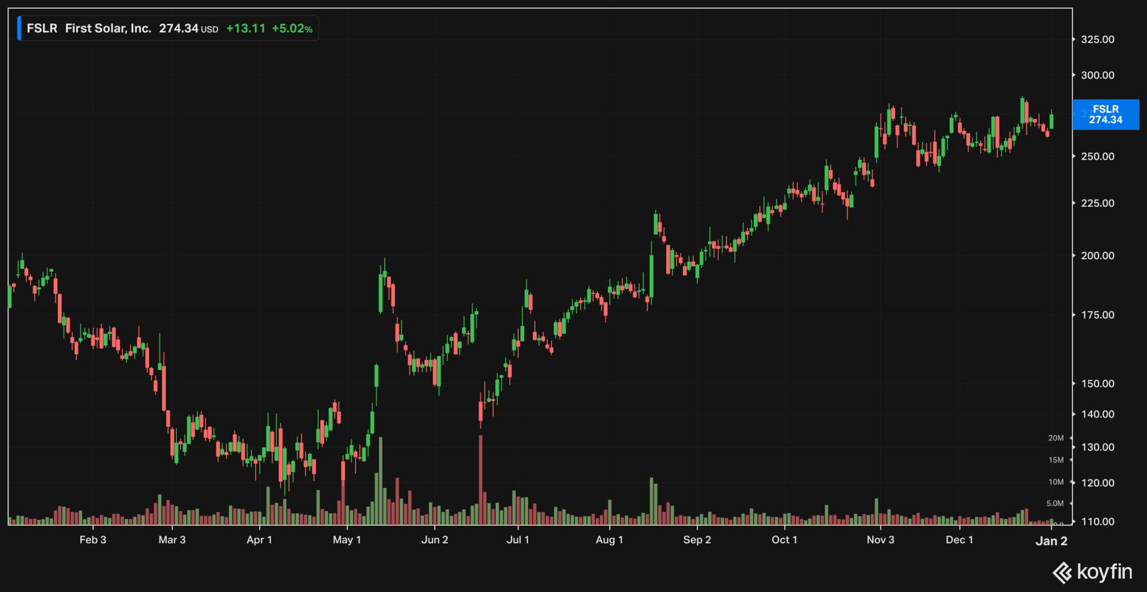The image size is (1147, 592).
Task: Click the blue FSLR 274.34 price tag on axis
Action: 1106,115
